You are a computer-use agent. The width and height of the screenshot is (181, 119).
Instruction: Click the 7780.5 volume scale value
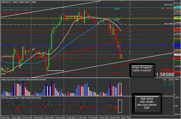coord(177,79)
